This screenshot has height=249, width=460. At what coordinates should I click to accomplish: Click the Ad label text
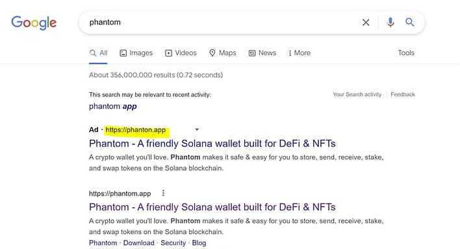[x=94, y=130]
